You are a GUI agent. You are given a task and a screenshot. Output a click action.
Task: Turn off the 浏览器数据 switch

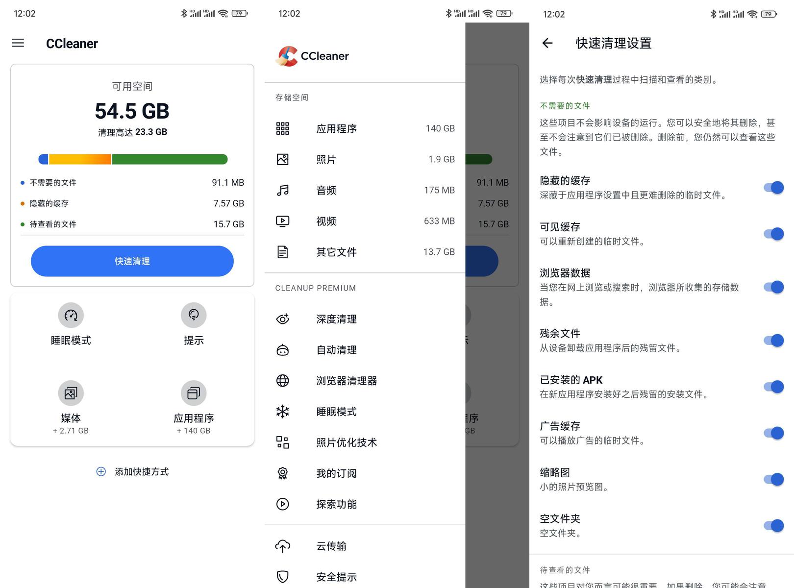click(x=773, y=287)
